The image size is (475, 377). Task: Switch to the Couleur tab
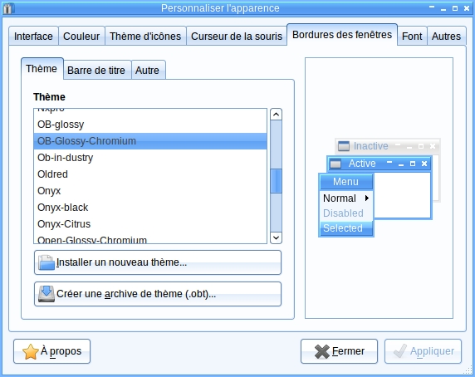point(81,36)
